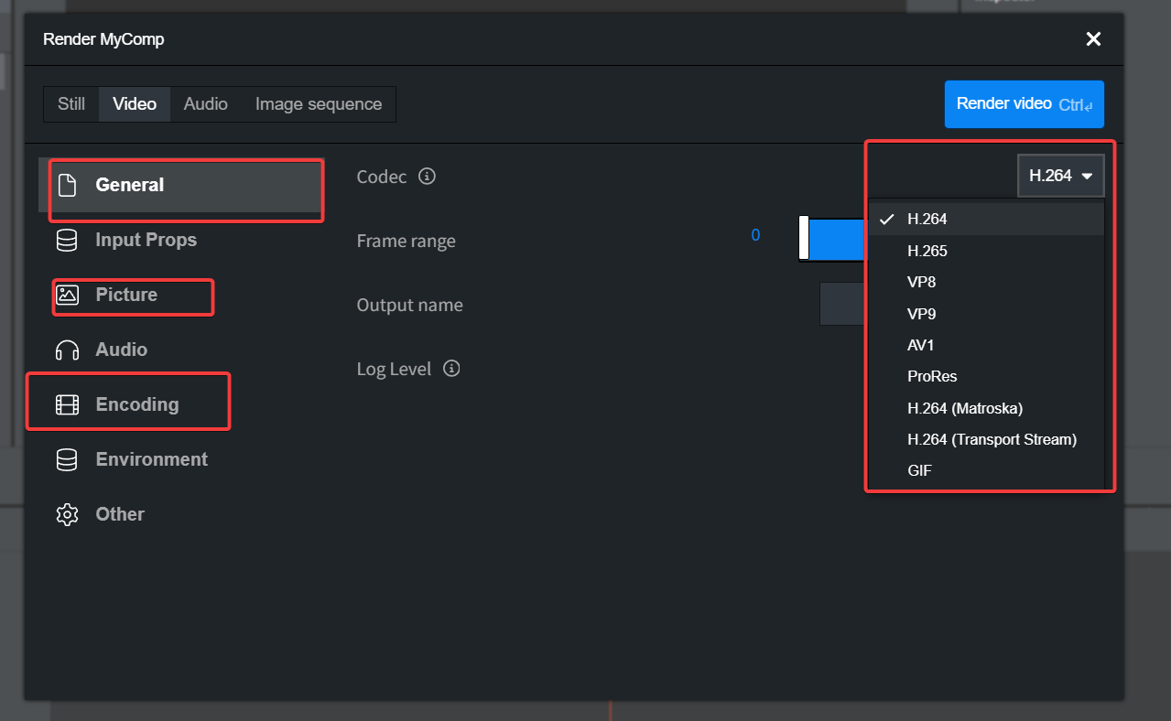
Task: Switch to the Still tab
Action: 71,104
